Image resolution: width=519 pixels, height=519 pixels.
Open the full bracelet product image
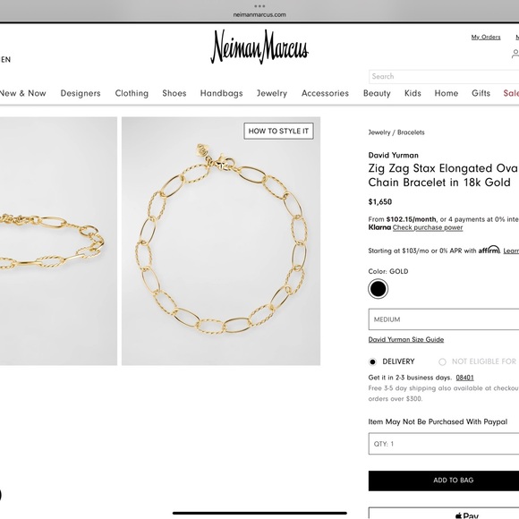click(221, 241)
